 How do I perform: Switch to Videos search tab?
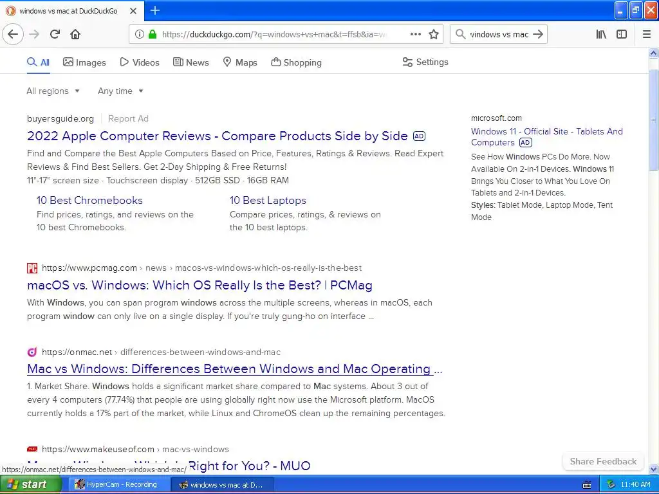click(140, 62)
